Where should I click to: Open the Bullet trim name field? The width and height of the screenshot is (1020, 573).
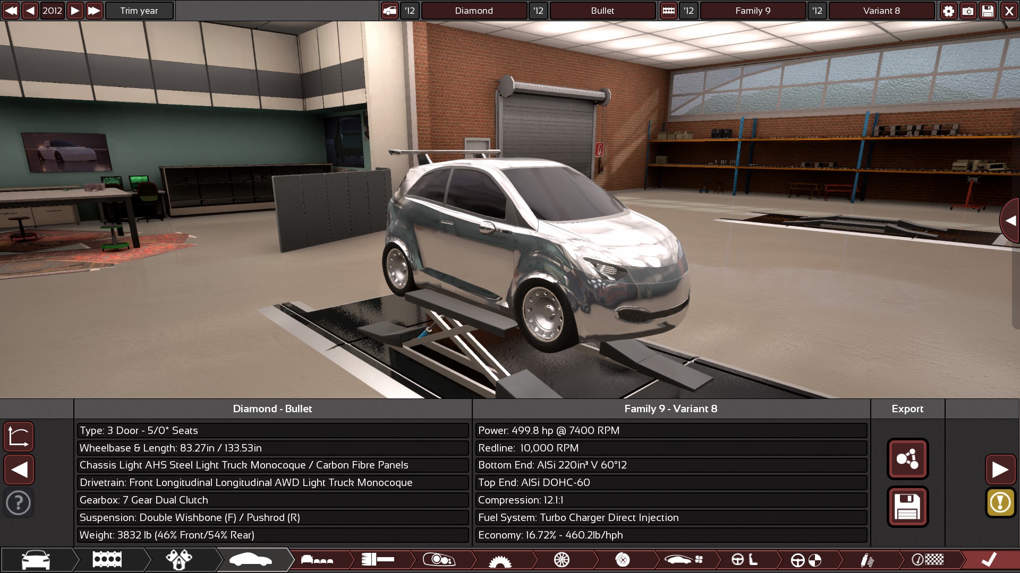pyautogui.click(x=602, y=11)
